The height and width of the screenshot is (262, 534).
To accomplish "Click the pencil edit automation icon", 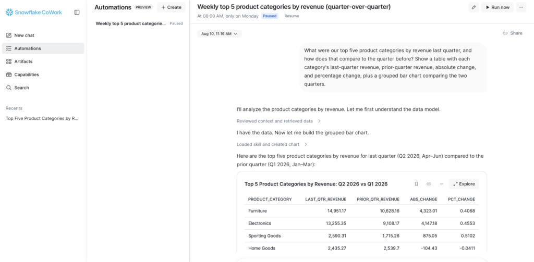I will [474, 7].
